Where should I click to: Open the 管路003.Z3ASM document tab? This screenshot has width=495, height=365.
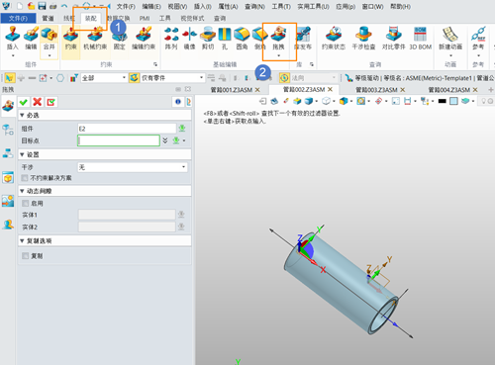click(x=376, y=90)
